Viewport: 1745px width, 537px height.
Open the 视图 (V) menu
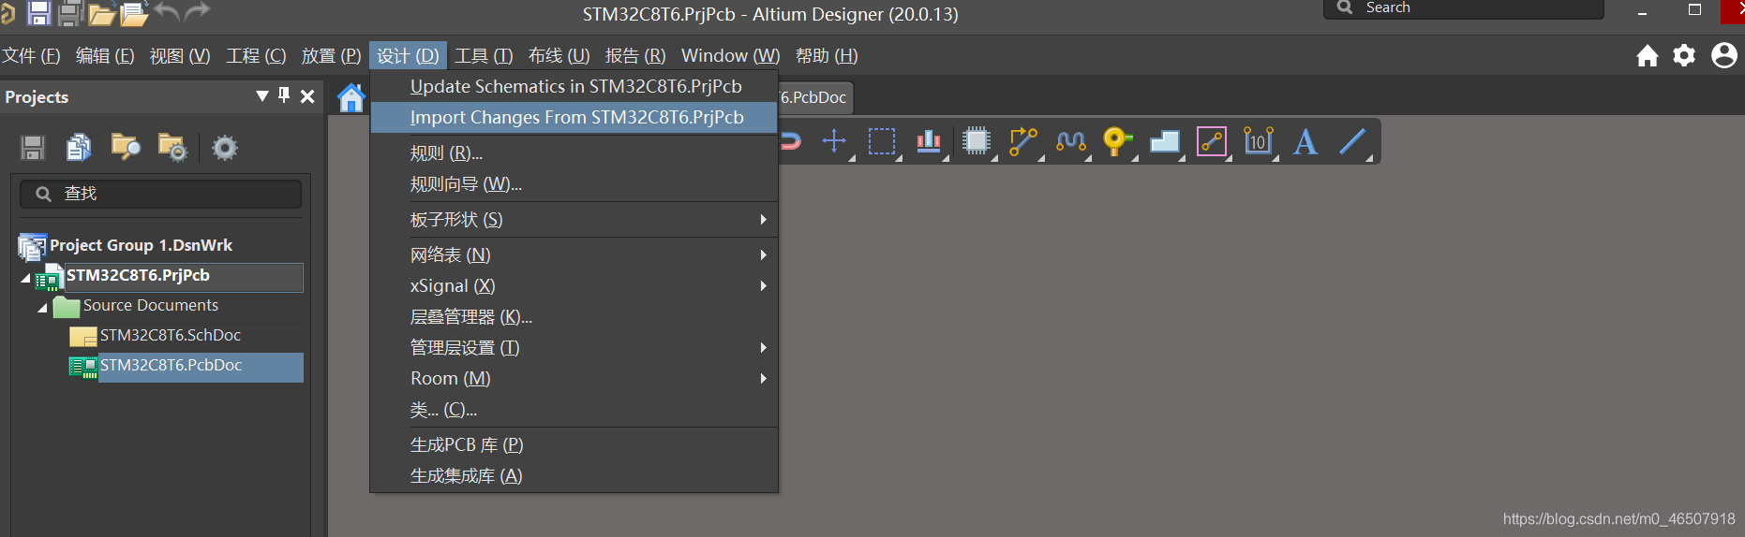click(x=180, y=56)
